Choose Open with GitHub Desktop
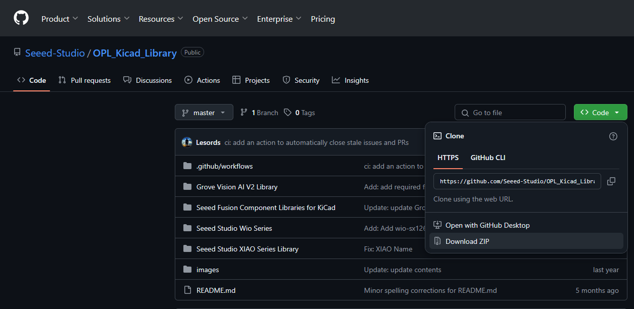Screen dimensions: 634x309 (526, 225)
